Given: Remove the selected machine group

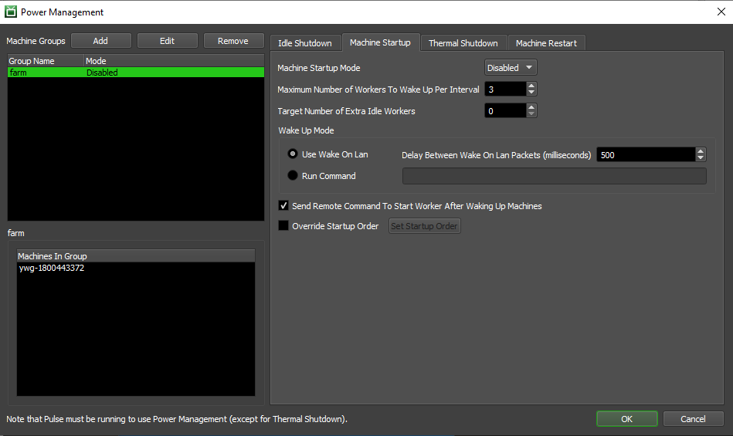Looking at the screenshot, I should (232, 41).
